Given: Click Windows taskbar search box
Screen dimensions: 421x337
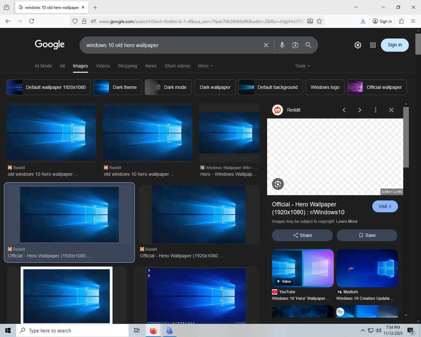Looking at the screenshot, I should click(x=72, y=330).
